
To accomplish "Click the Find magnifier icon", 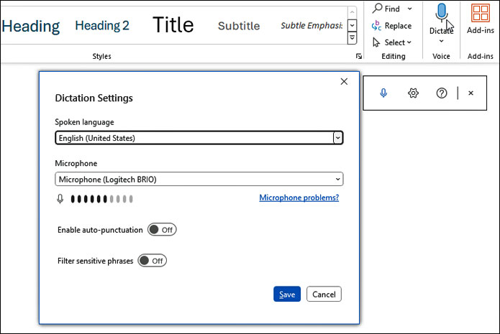I will (x=376, y=9).
